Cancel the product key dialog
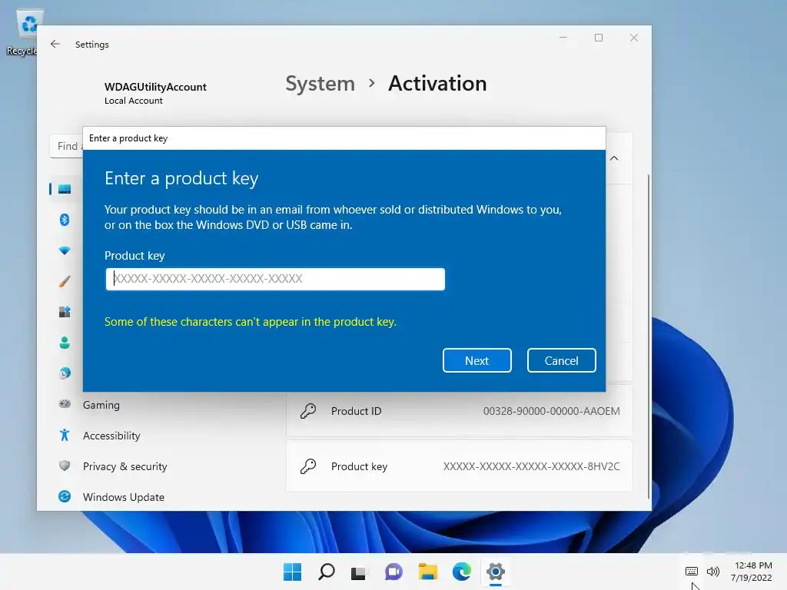This screenshot has height=590, width=787. (561, 360)
